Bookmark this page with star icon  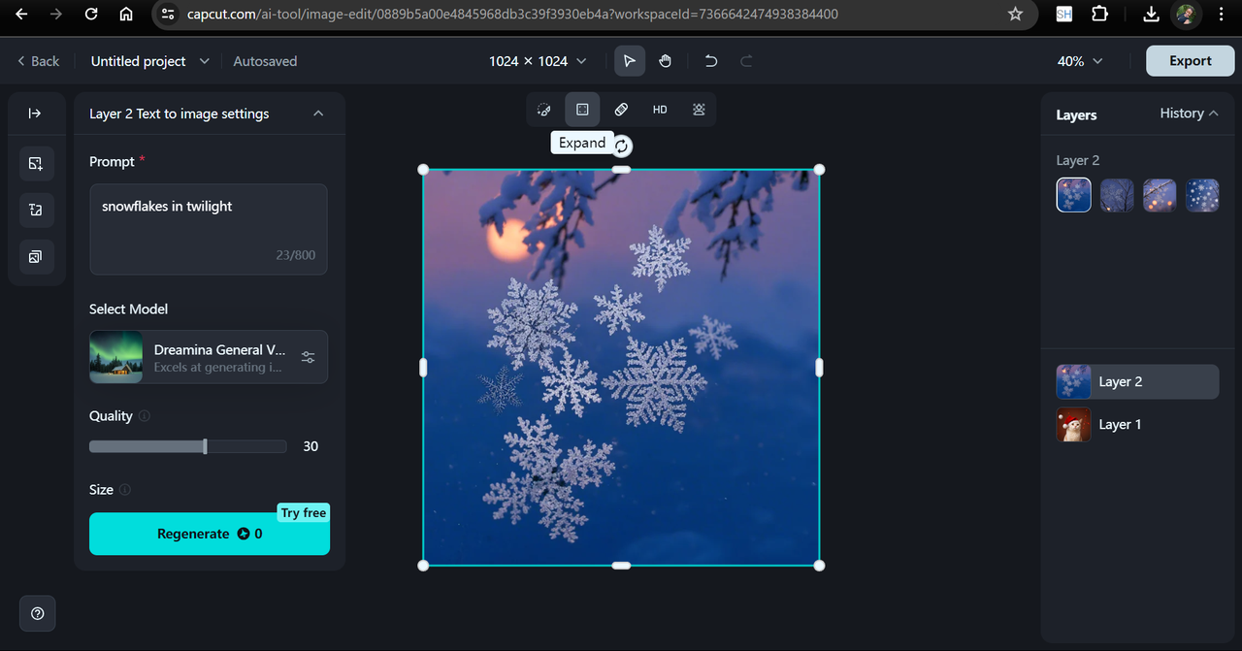coord(1015,15)
